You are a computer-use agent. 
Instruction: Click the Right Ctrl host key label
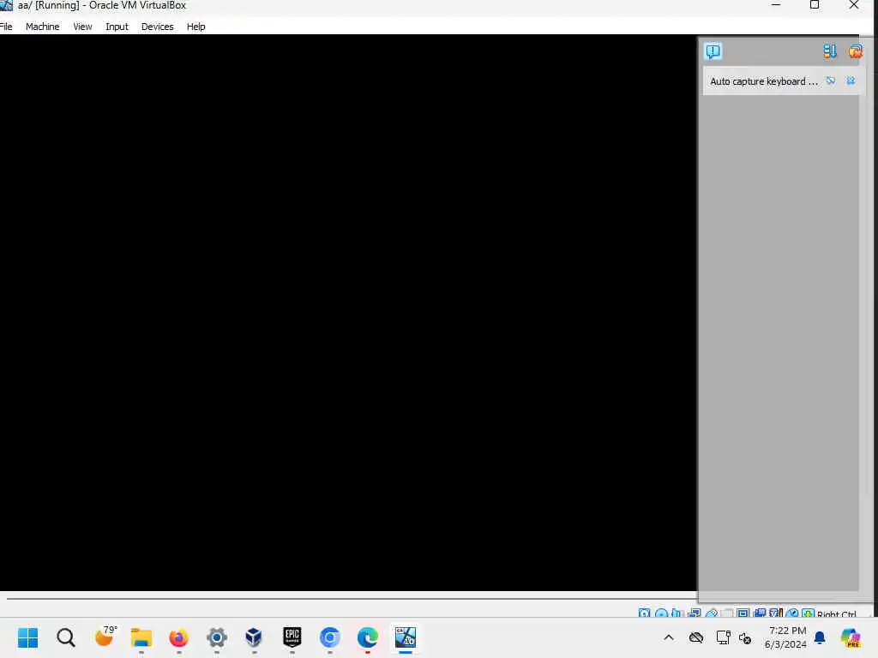tap(836, 613)
